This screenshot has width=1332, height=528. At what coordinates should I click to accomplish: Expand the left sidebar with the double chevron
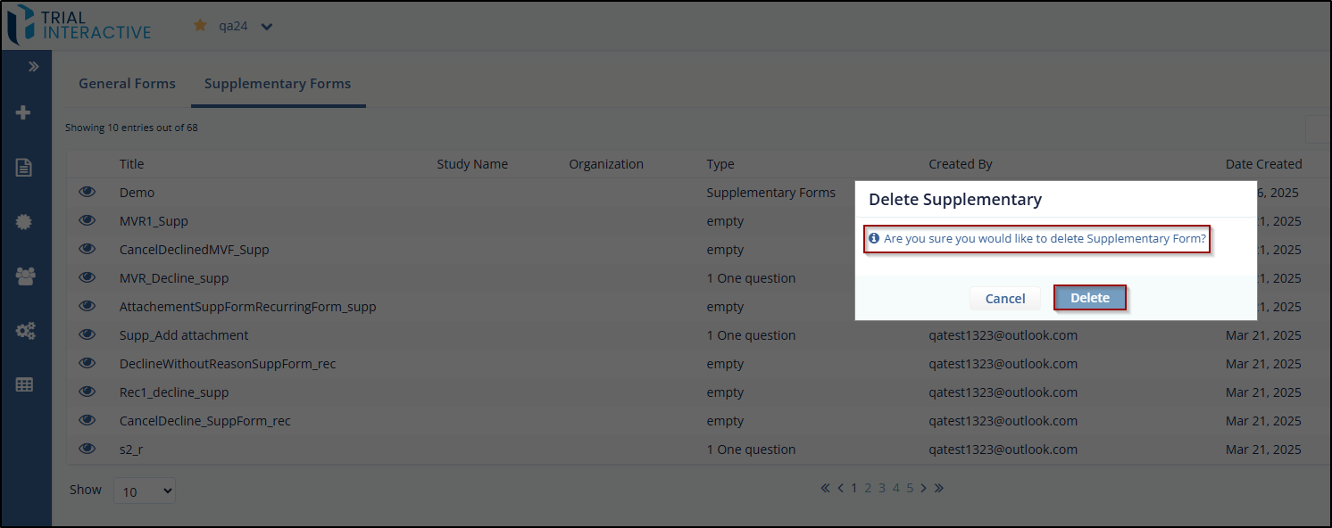point(34,67)
